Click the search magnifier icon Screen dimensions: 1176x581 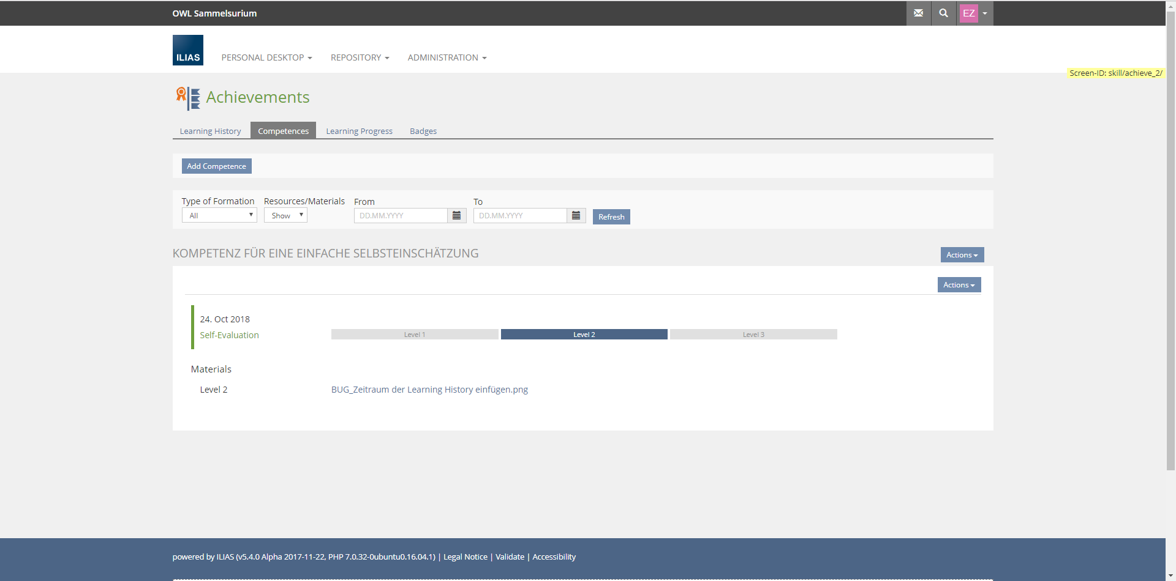coord(943,13)
